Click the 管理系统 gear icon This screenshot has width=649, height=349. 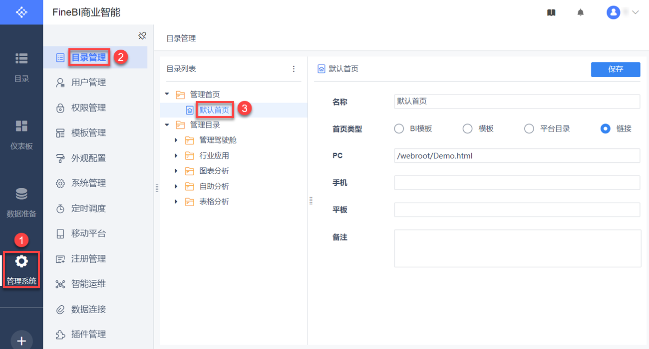click(21, 261)
